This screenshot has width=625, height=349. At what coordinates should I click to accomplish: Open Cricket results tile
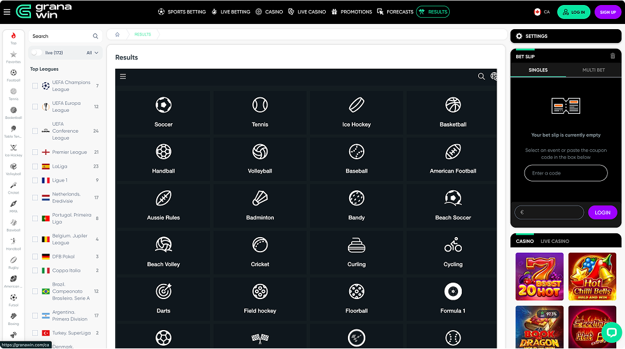pyautogui.click(x=260, y=252)
